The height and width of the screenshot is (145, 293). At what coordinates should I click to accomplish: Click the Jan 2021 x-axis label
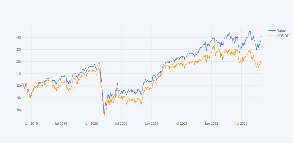click(x=151, y=124)
